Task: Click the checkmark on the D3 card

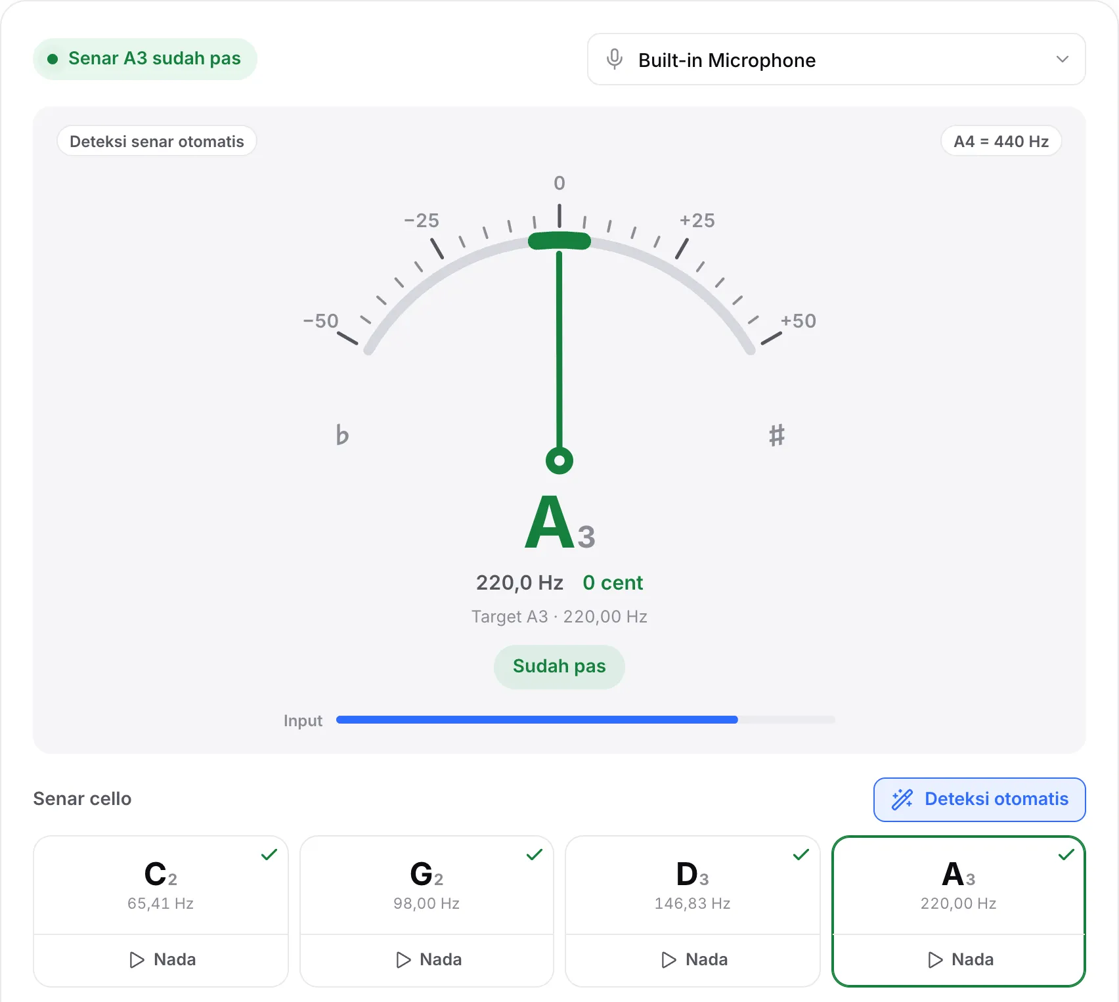Action: click(x=801, y=854)
